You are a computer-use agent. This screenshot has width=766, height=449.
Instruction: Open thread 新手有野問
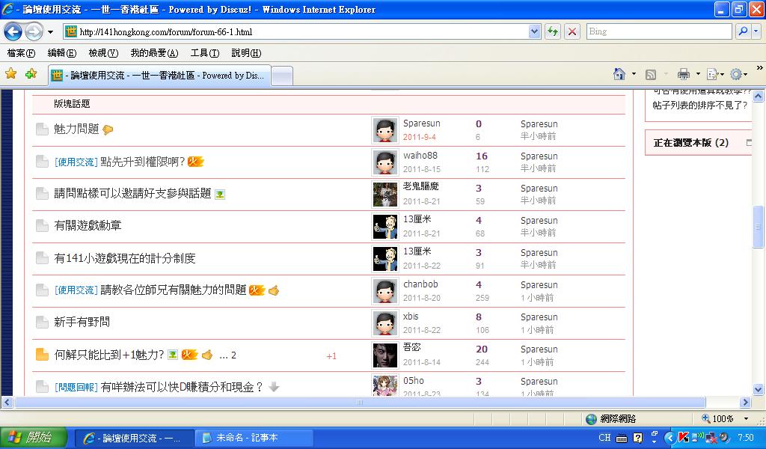(82, 323)
